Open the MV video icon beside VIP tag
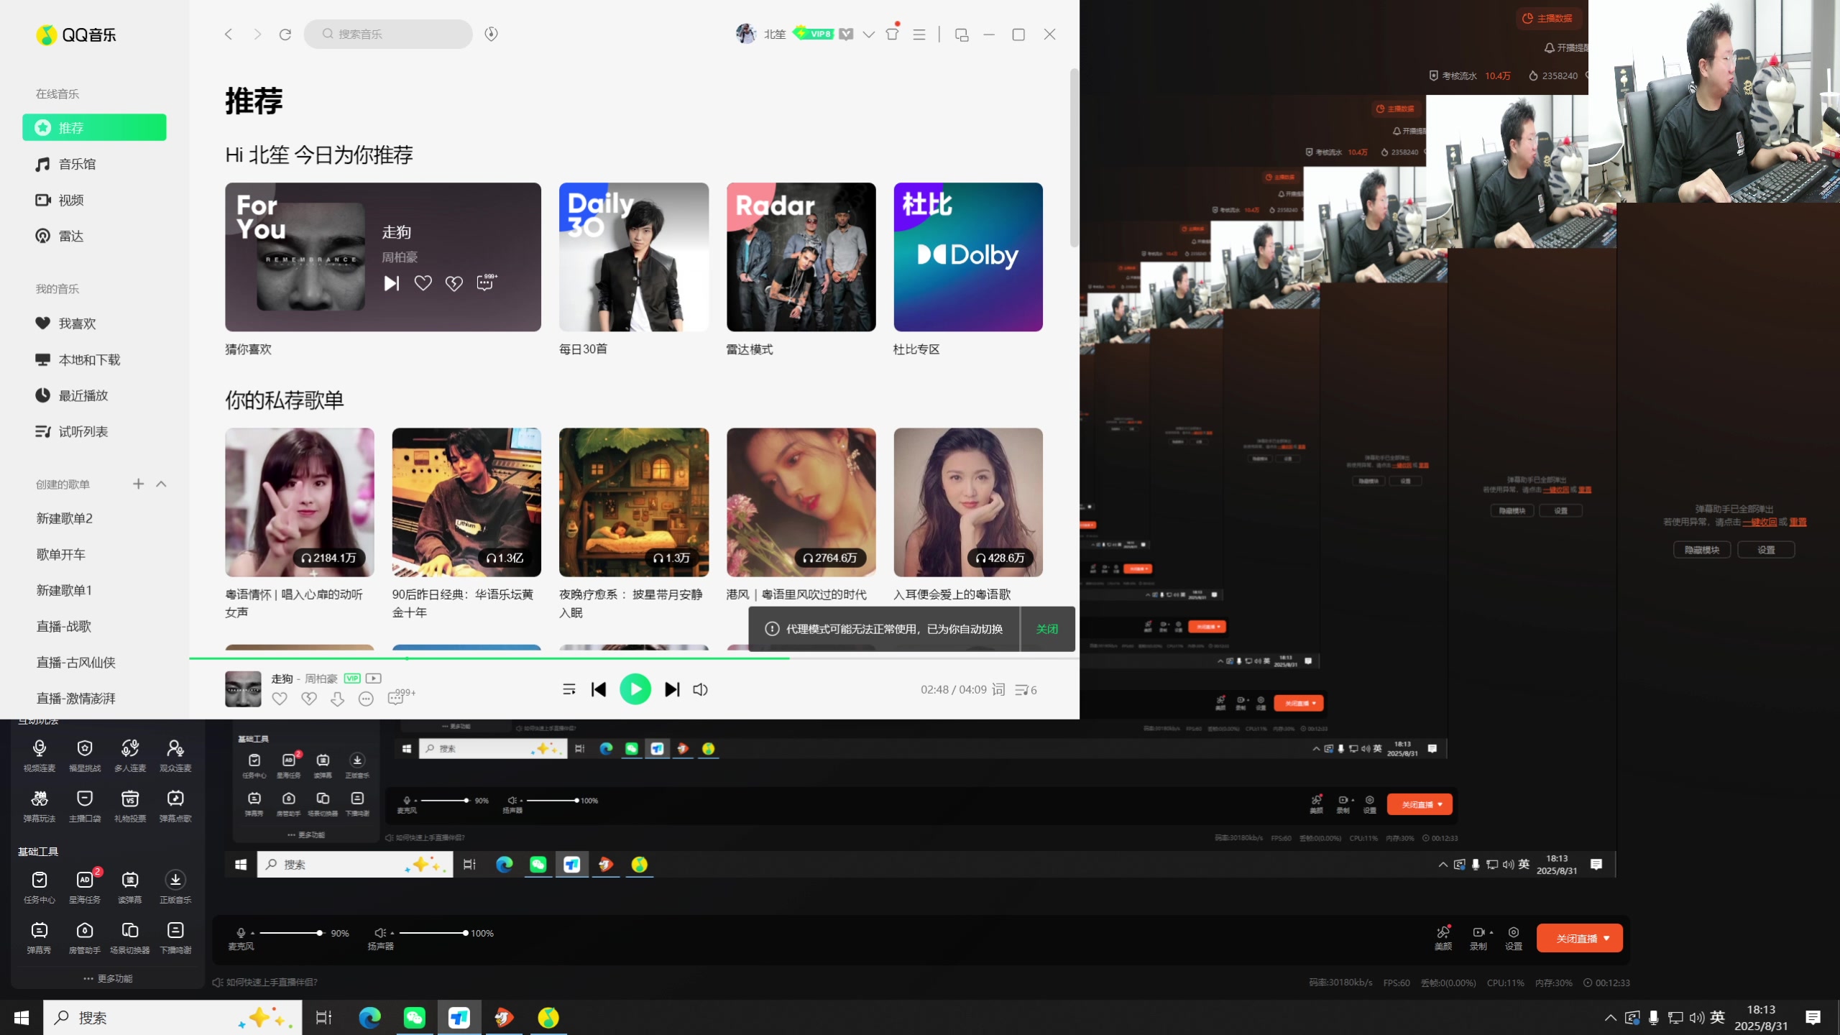 click(x=374, y=678)
